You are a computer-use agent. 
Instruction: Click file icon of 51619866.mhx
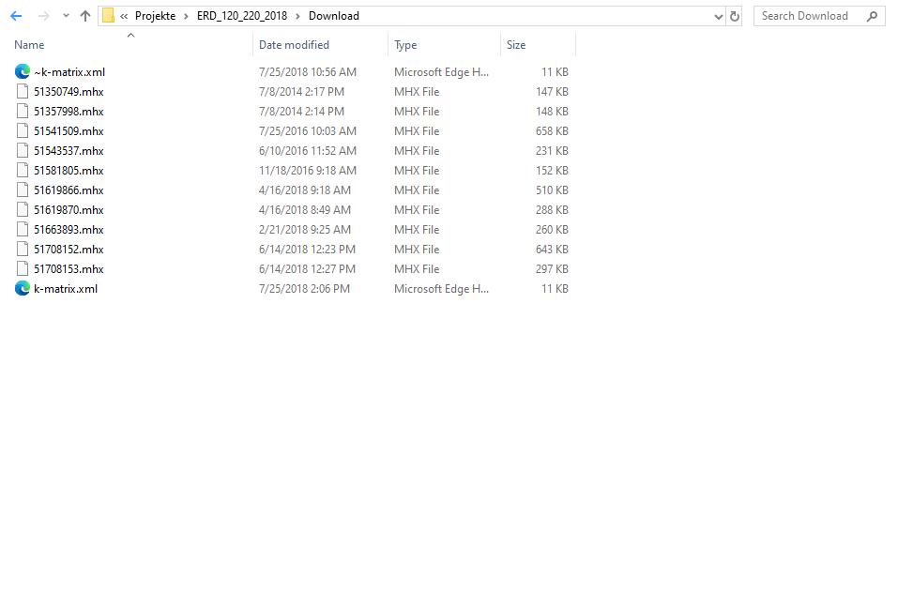[x=23, y=190]
